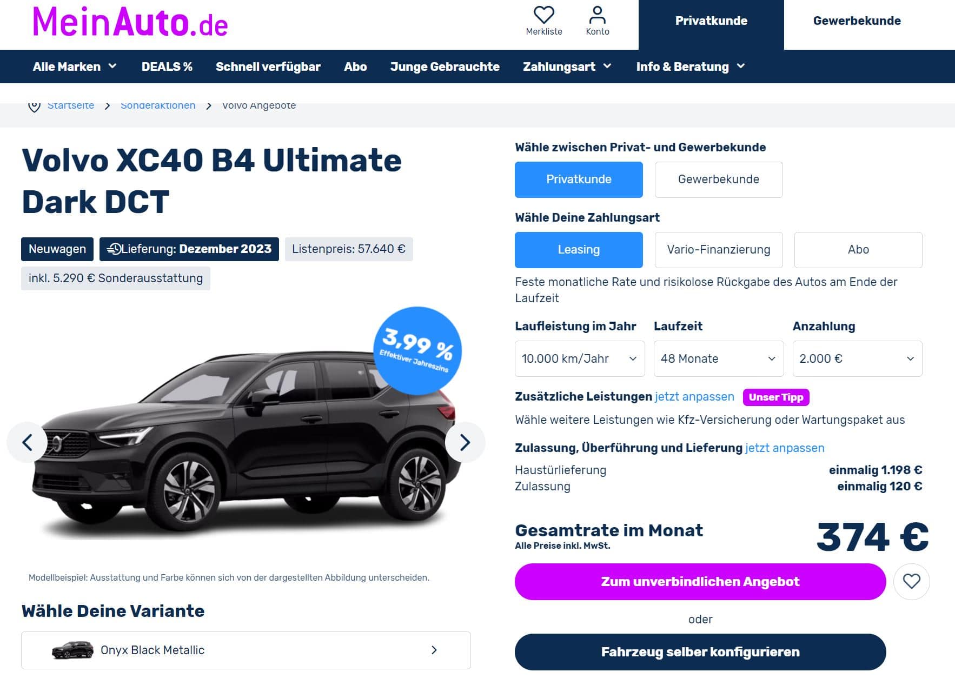Show next car image arrow

click(x=465, y=442)
